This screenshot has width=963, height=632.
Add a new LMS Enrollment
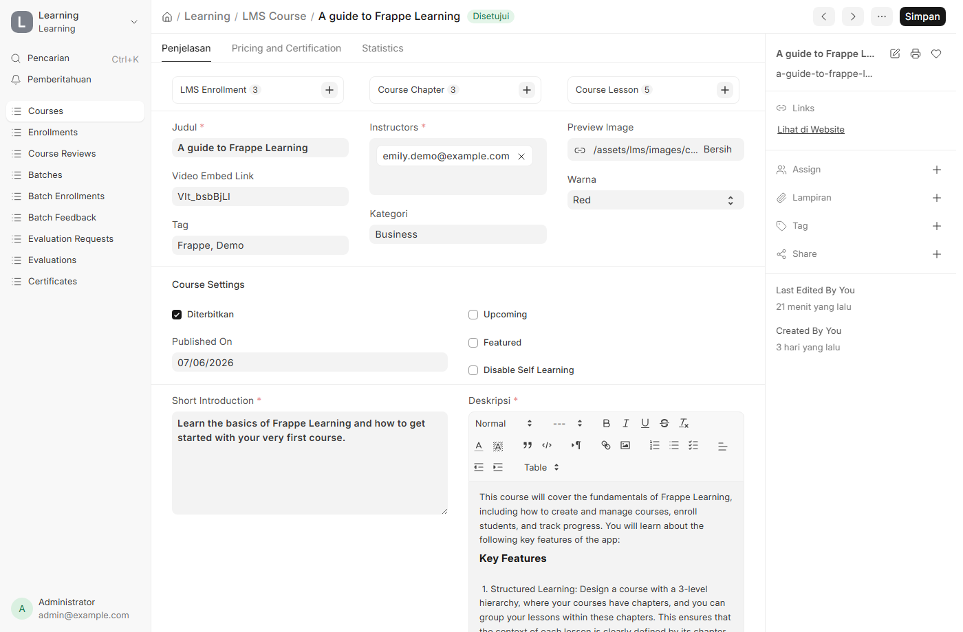(x=329, y=90)
